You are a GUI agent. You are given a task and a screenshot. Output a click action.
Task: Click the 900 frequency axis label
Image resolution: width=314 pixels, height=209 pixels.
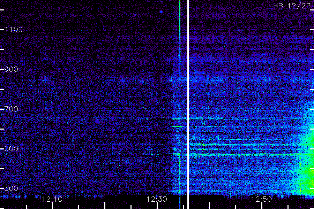pos(11,69)
